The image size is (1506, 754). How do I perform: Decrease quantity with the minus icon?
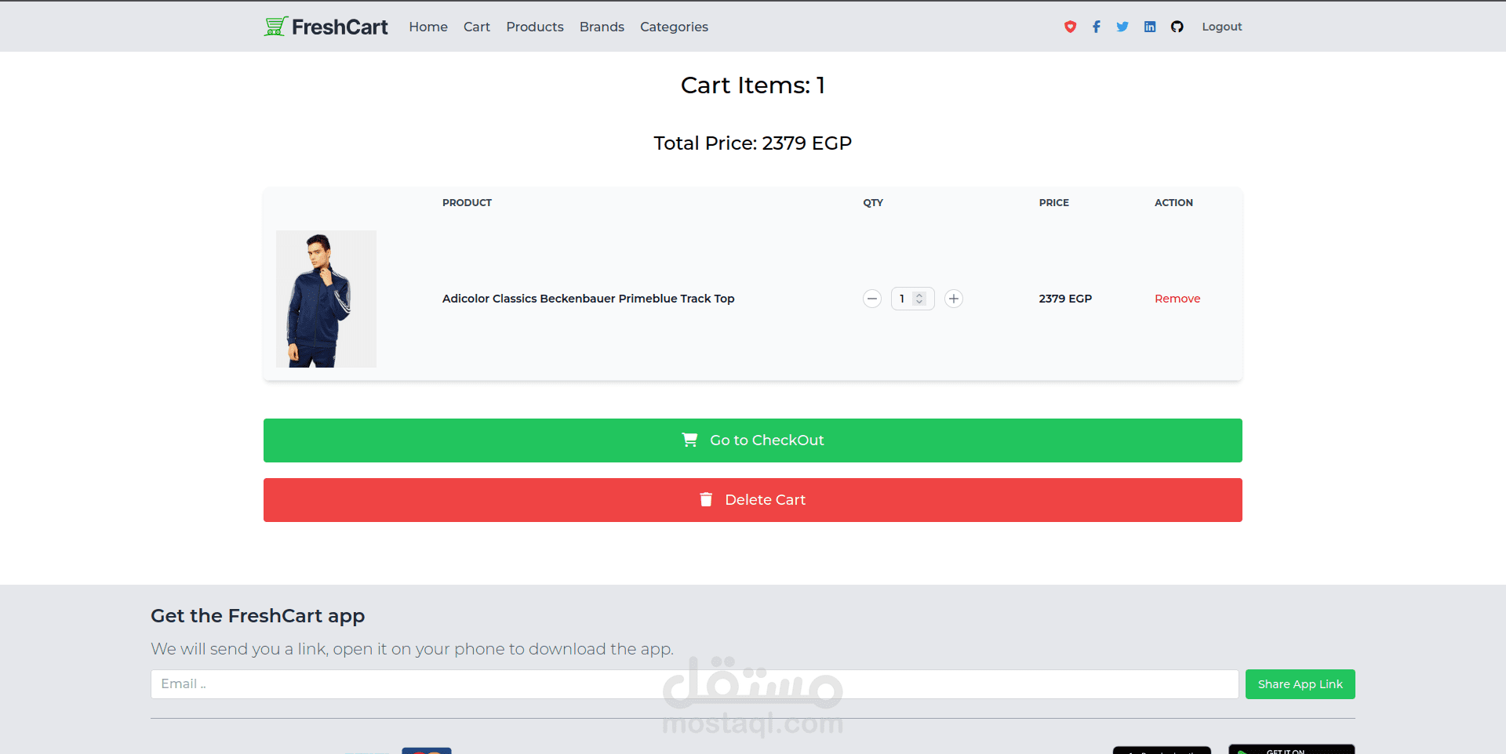[872, 299]
